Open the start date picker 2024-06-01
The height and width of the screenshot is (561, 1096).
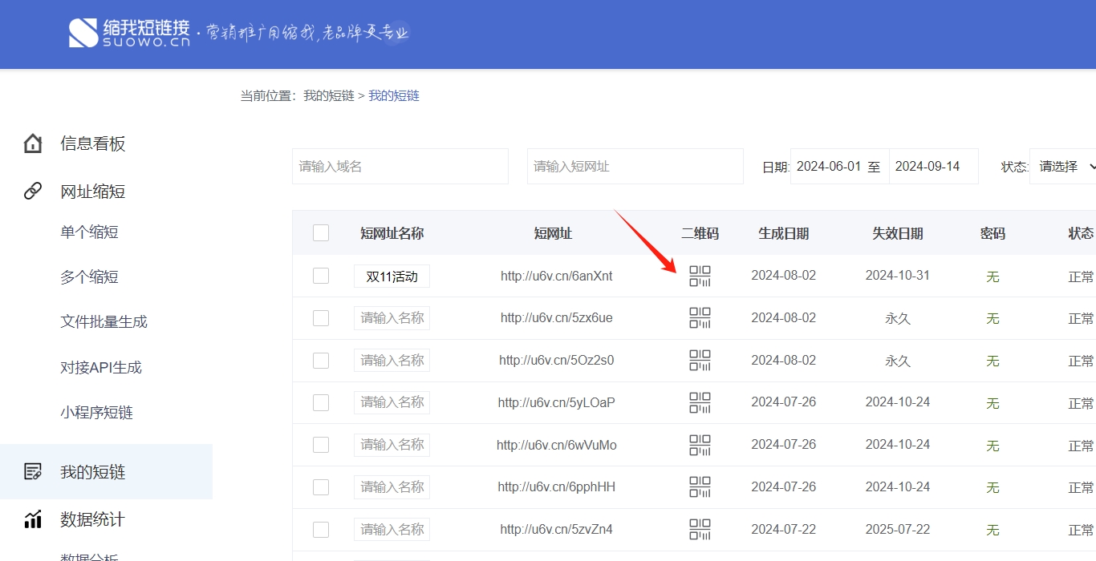click(x=829, y=167)
